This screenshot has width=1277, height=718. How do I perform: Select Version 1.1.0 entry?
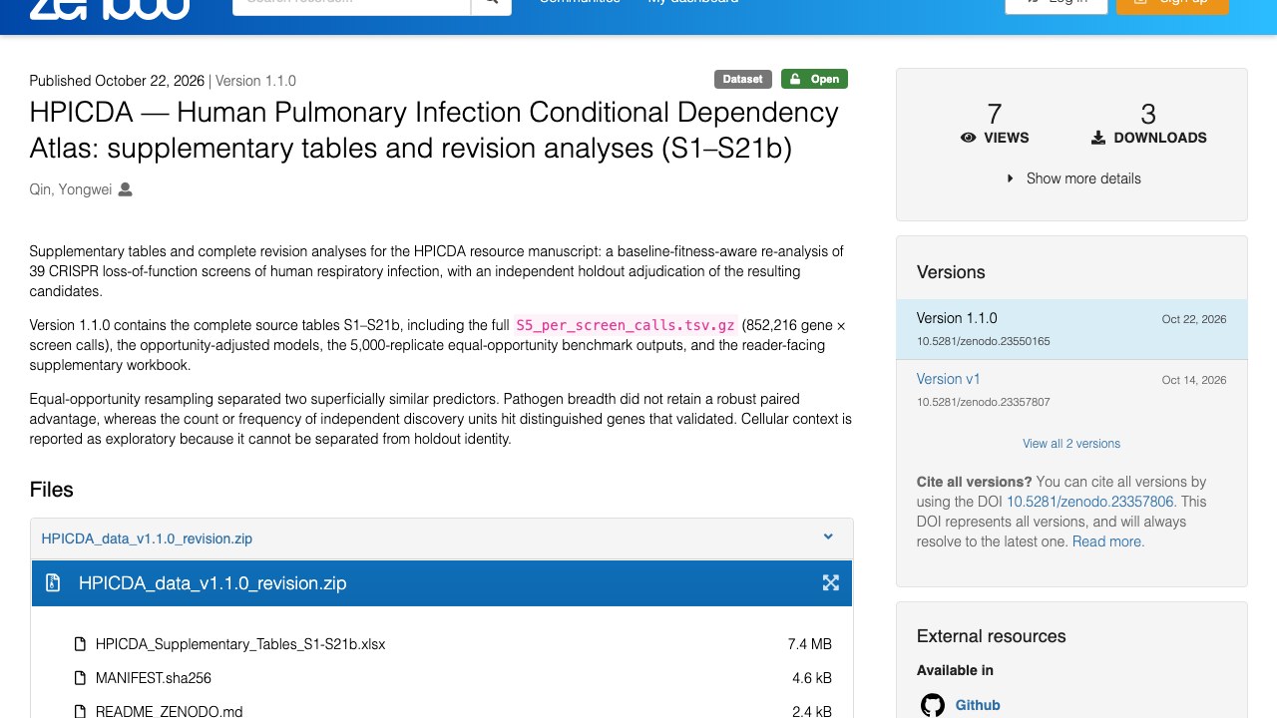(x=1071, y=329)
